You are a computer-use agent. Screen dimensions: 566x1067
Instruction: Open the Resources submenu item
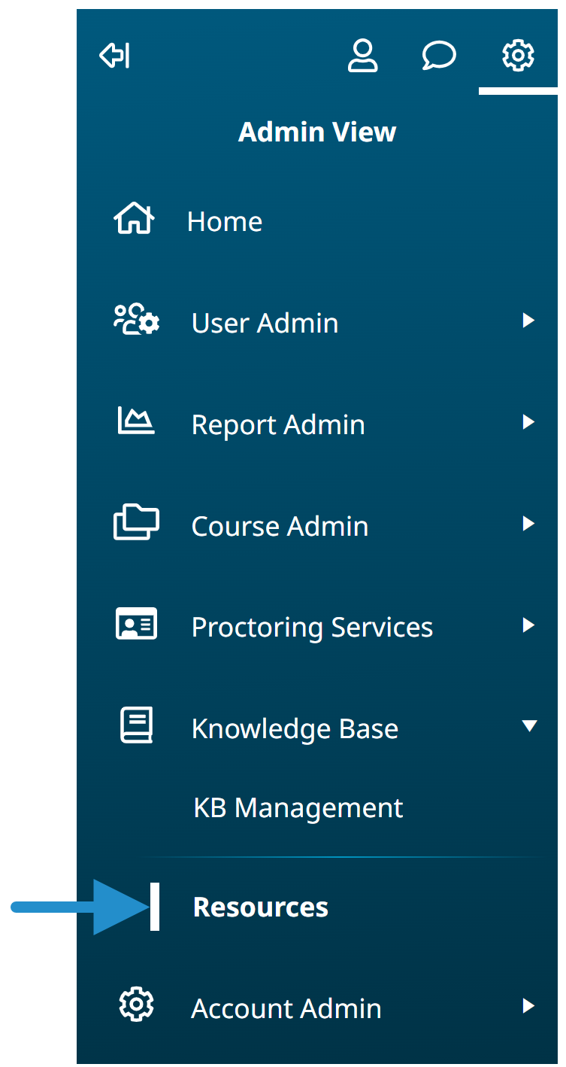pyautogui.click(x=261, y=907)
